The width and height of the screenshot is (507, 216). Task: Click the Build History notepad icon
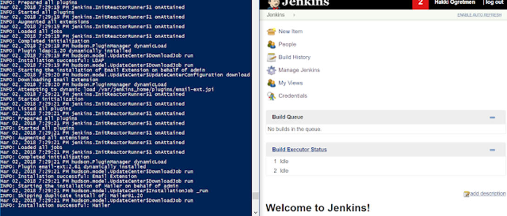point(271,58)
